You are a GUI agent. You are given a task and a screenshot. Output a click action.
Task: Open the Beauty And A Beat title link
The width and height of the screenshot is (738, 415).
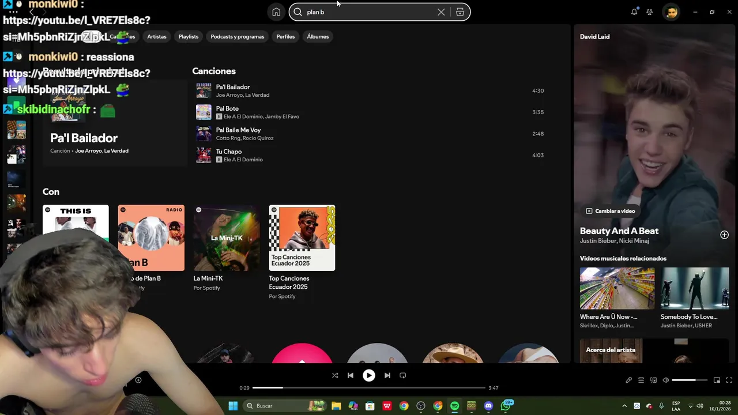pos(619,231)
